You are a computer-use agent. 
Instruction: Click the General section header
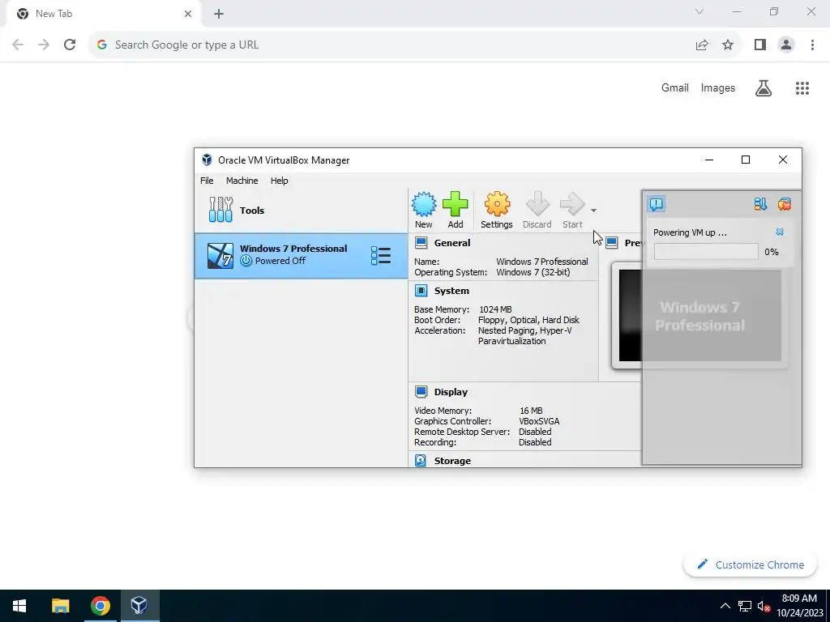pyautogui.click(x=451, y=243)
